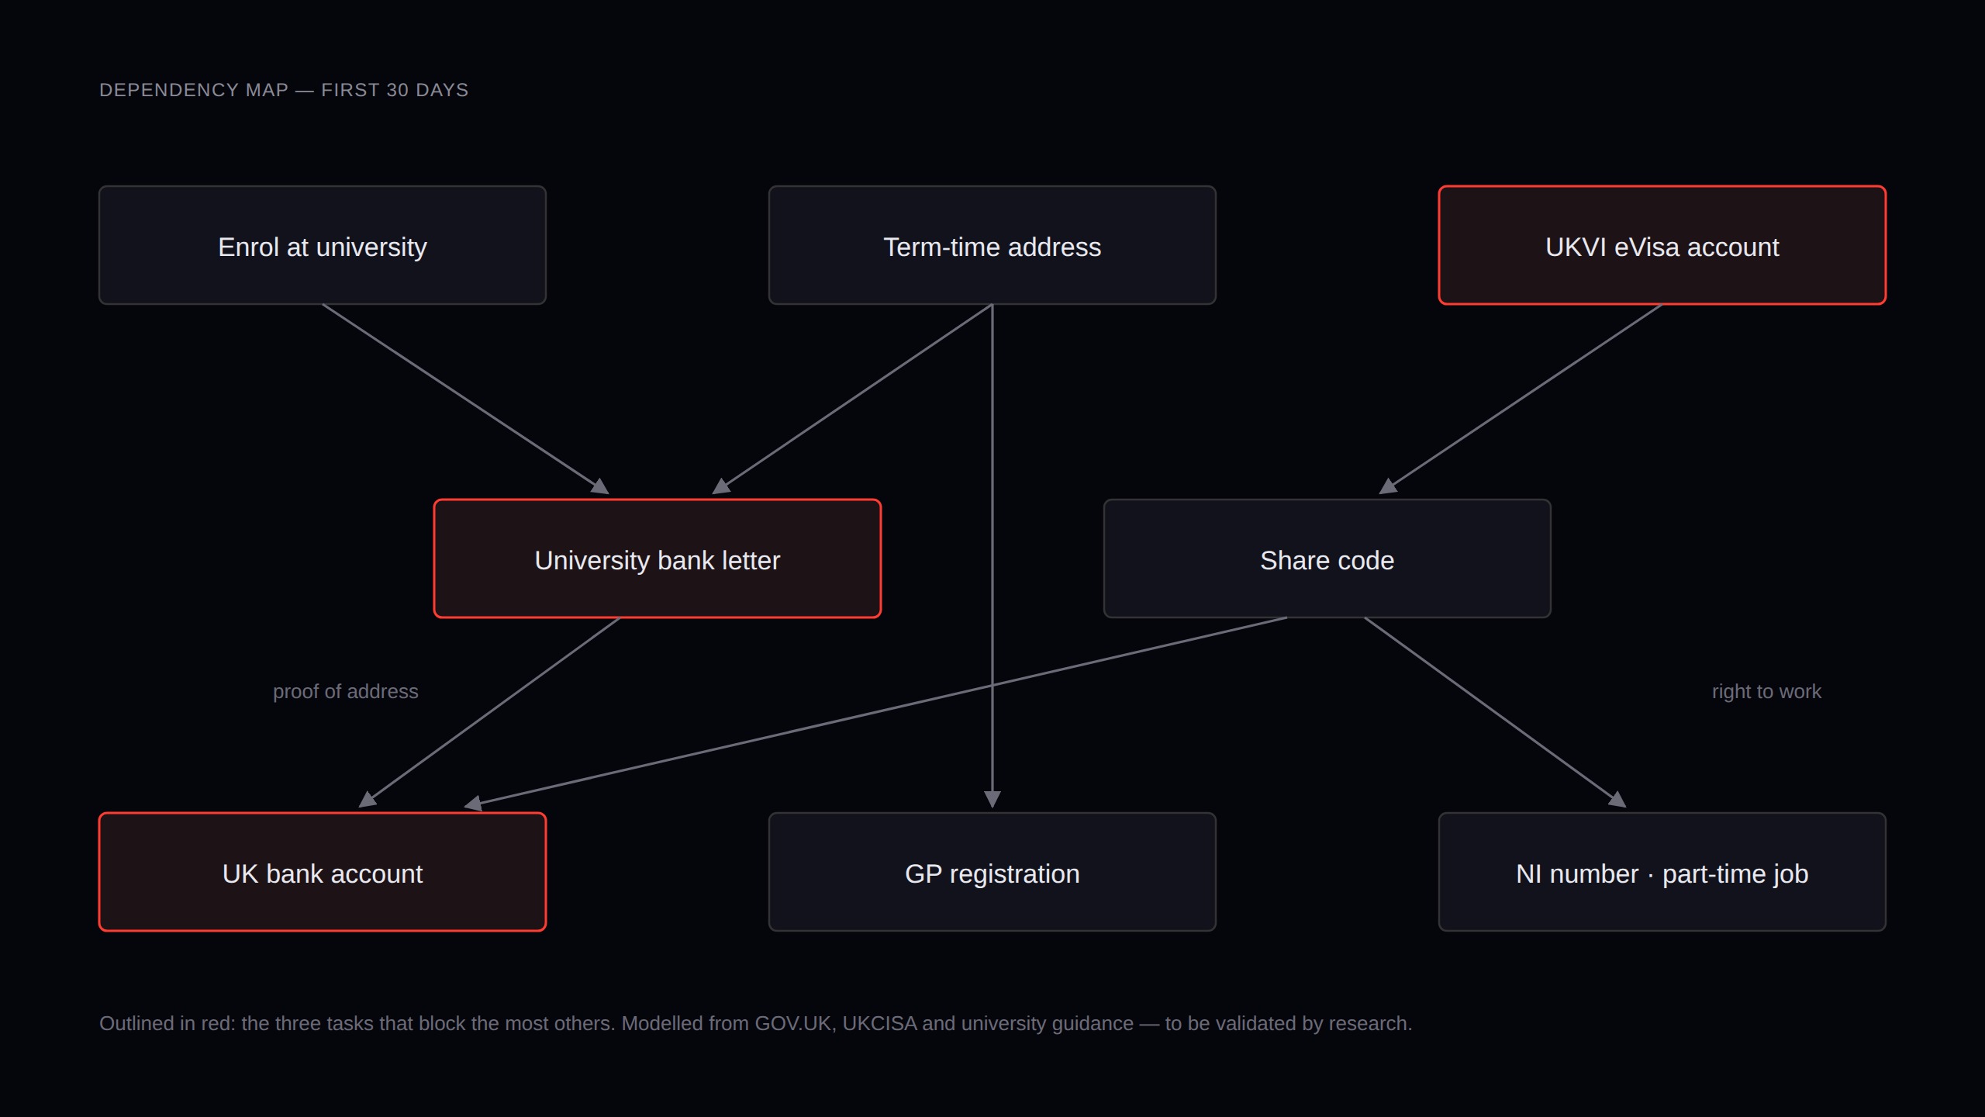Click arrowhead from Term-time address into bank letter
Viewport: 1985px width, 1117px height.
(720, 486)
